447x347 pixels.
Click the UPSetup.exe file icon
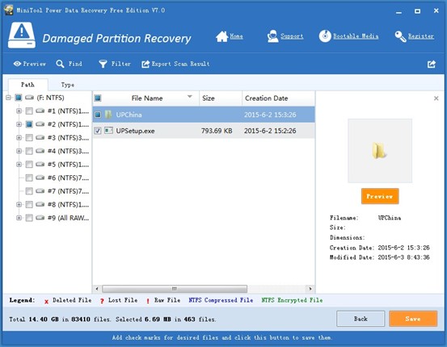click(108, 131)
